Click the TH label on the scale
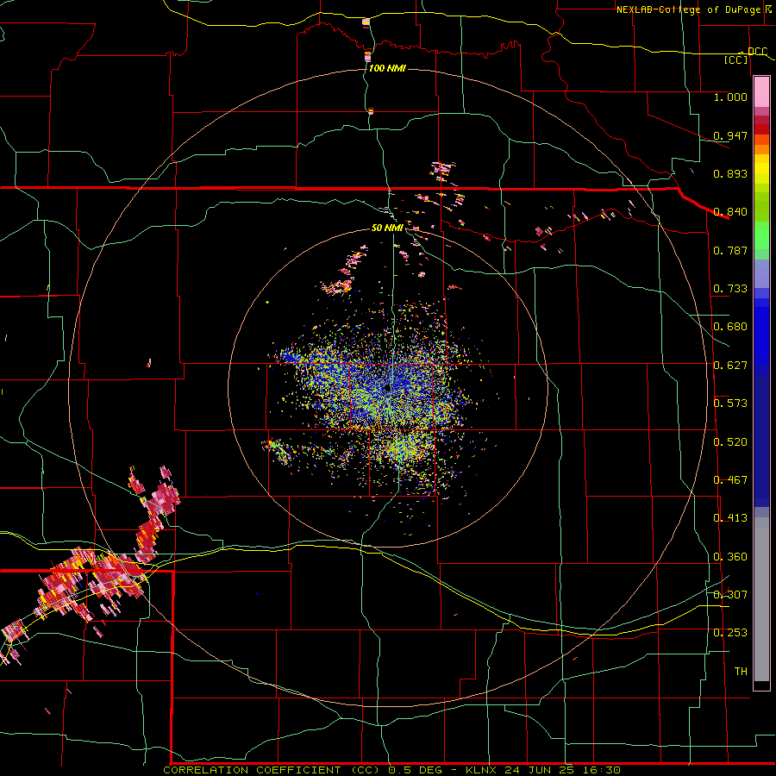The height and width of the screenshot is (776, 776). [741, 672]
